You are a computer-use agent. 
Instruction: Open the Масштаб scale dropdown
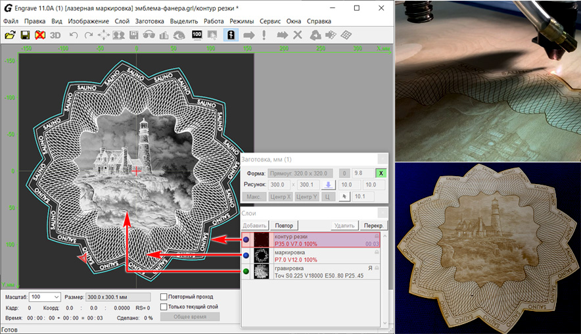point(55,297)
